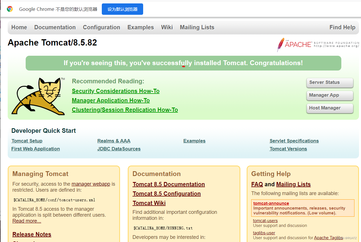This screenshot has height=242, width=361.
Task: Click the Tomcat cat mascot image
Action: pos(38,96)
